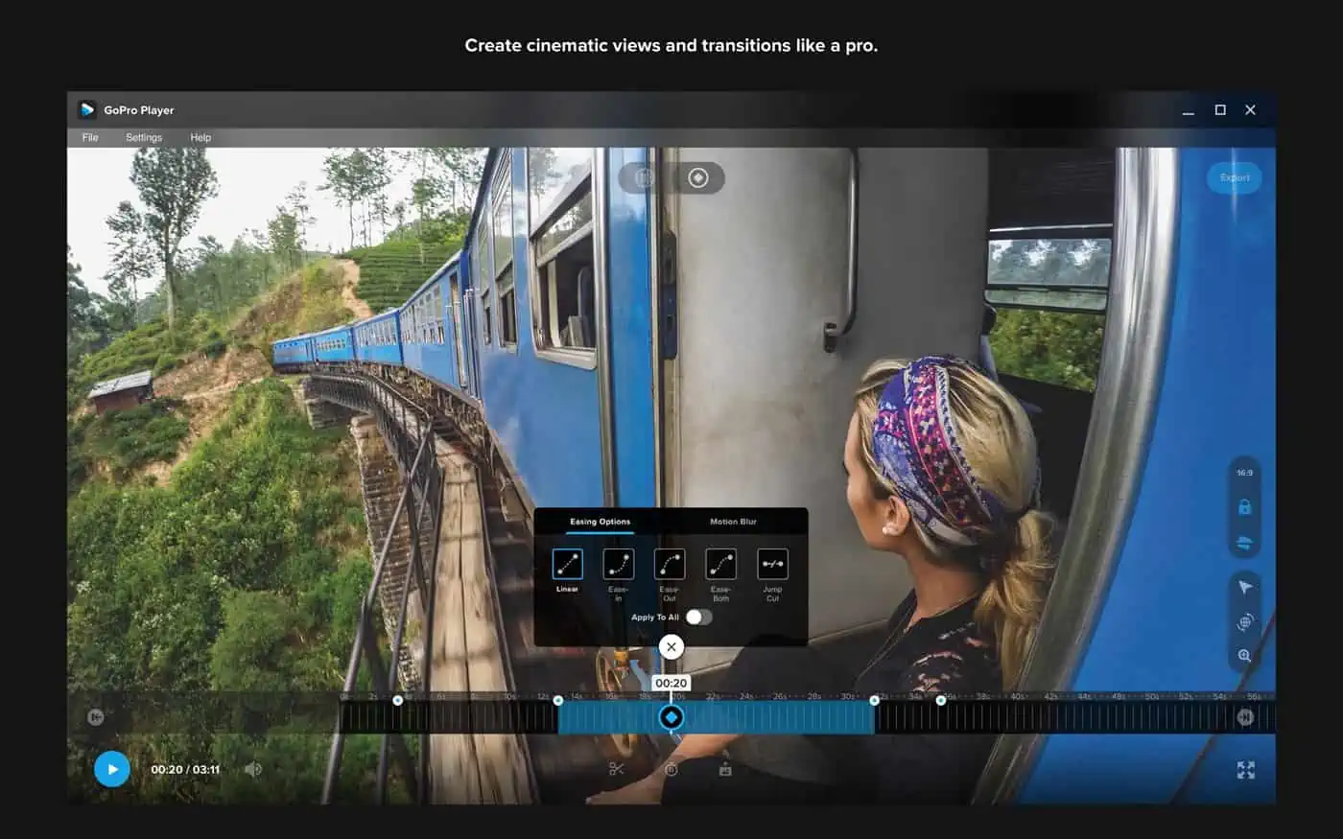Choose the Jump Cut transition icon
The image size is (1343, 839).
tap(772, 564)
